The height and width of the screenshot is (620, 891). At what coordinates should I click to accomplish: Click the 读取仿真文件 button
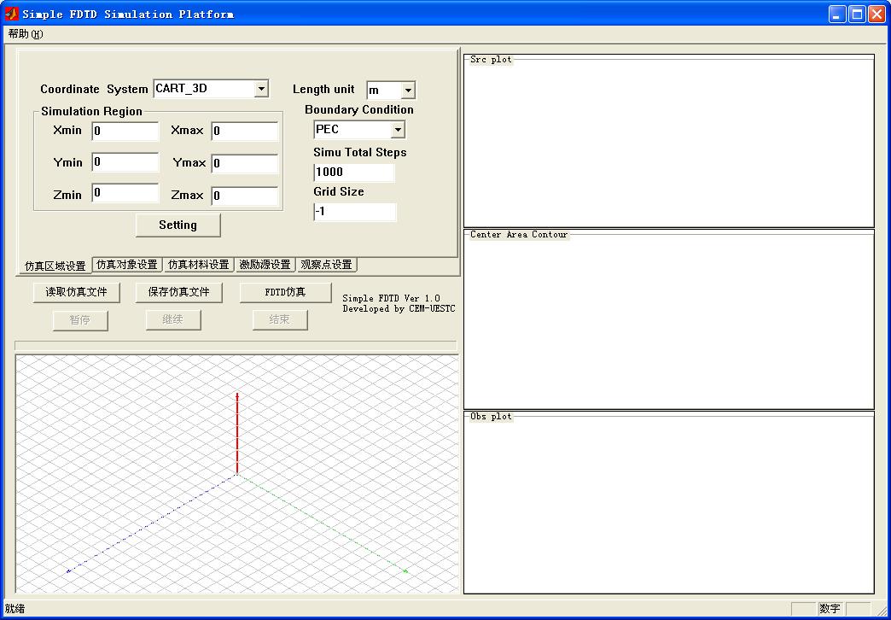pos(76,292)
